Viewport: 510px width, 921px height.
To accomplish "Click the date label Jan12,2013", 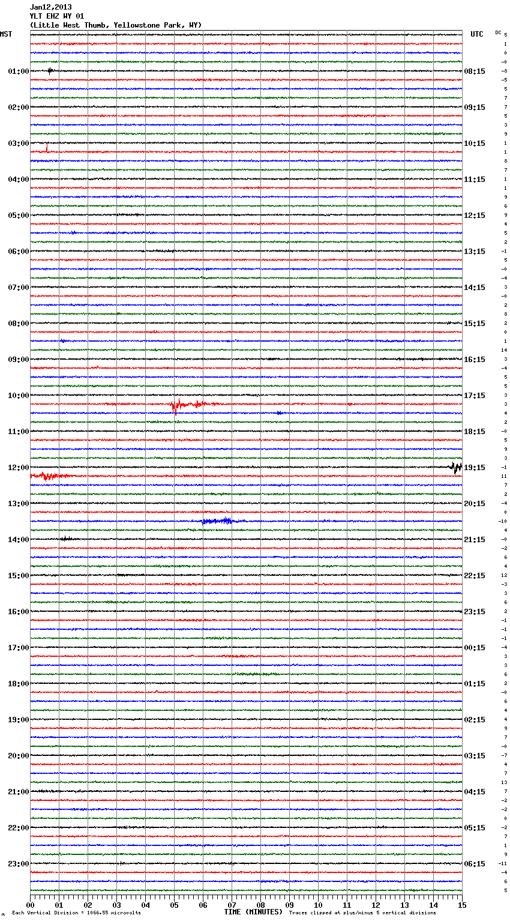I will pyautogui.click(x=50, y=7).
